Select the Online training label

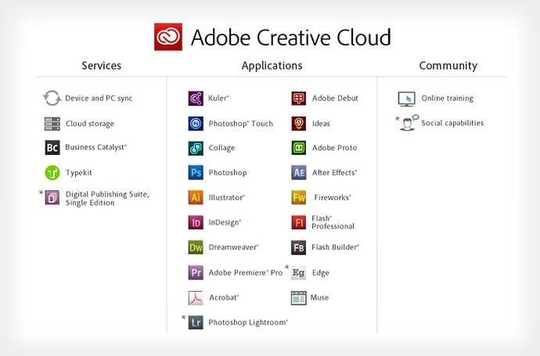pyautogui.click(x=447, y=99)
